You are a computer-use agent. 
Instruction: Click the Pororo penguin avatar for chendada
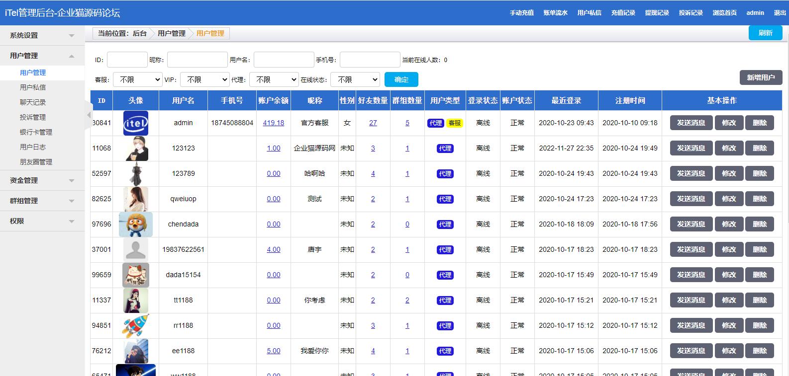[x=135, y=225]
